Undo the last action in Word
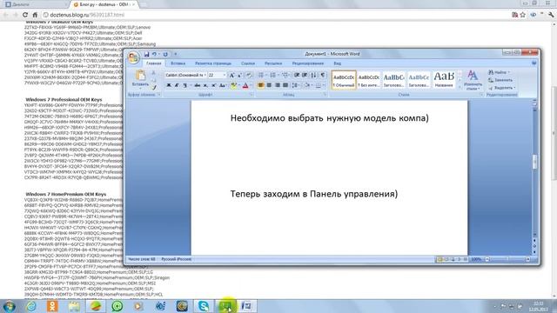 (x=154, y=54)
